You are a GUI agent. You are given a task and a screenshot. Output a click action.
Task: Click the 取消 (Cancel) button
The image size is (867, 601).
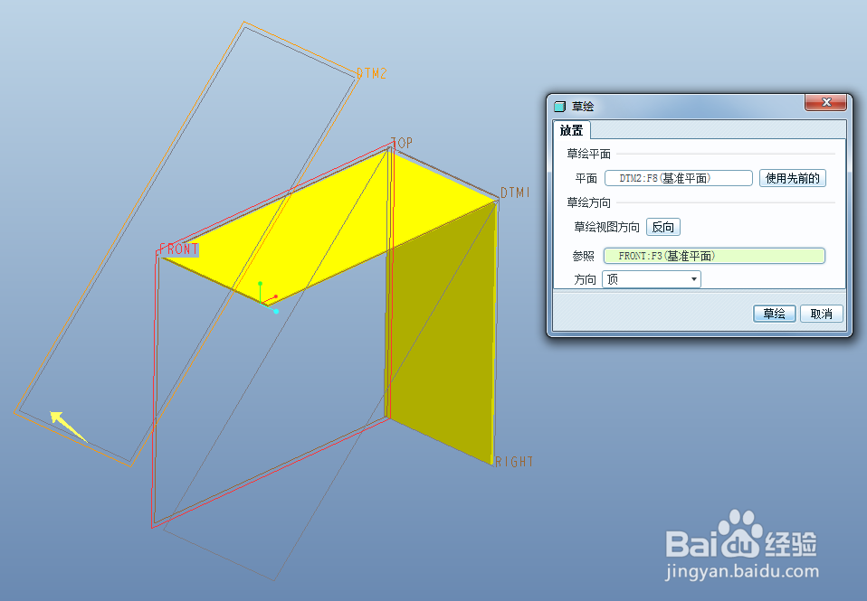coord(821,314)
